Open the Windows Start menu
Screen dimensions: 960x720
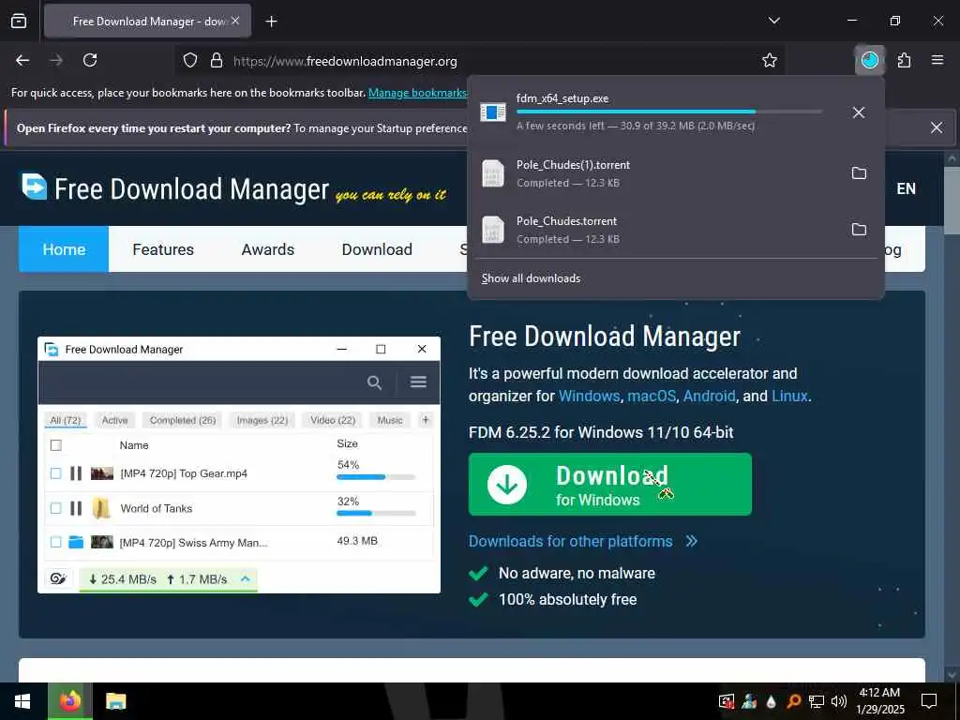click(x=22, y=701)
